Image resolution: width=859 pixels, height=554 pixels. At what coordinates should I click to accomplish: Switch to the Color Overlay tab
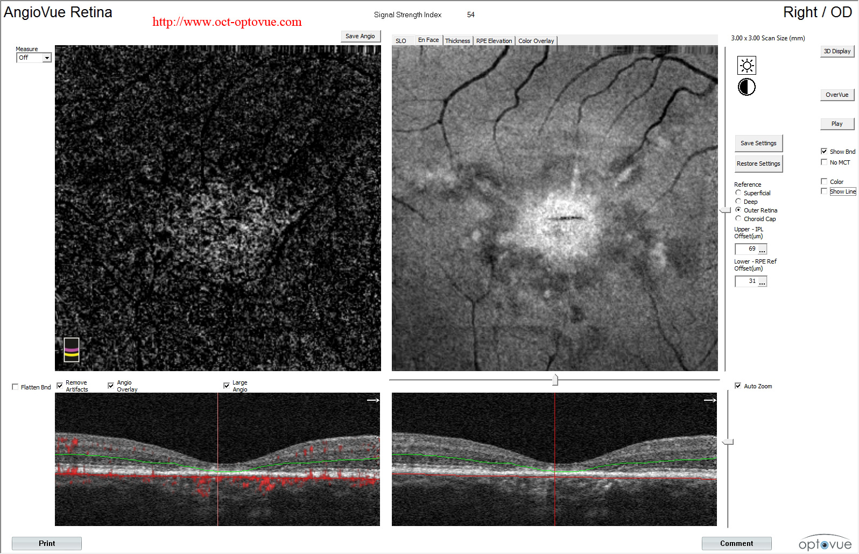coord(536,41)
